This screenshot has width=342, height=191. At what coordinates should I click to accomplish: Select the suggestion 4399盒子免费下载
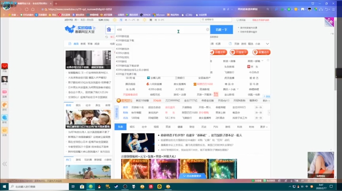pos(126,74)
